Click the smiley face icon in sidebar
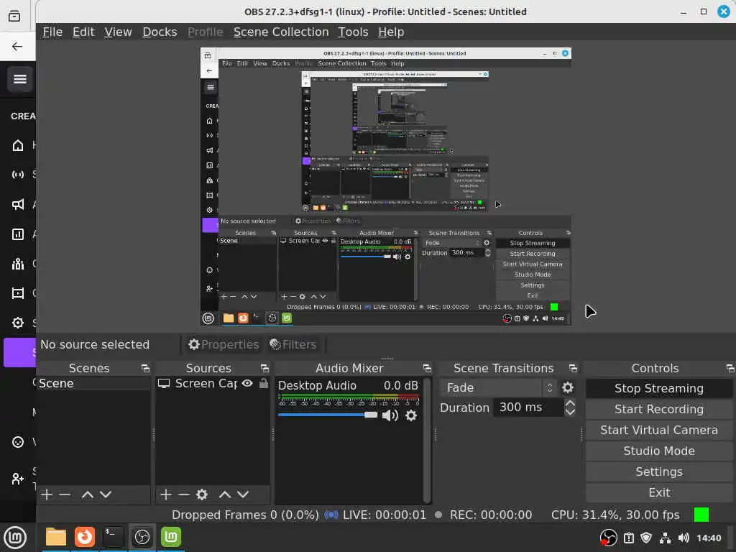The height and width of the screenshot is (552, 736). tap(18, 442)
